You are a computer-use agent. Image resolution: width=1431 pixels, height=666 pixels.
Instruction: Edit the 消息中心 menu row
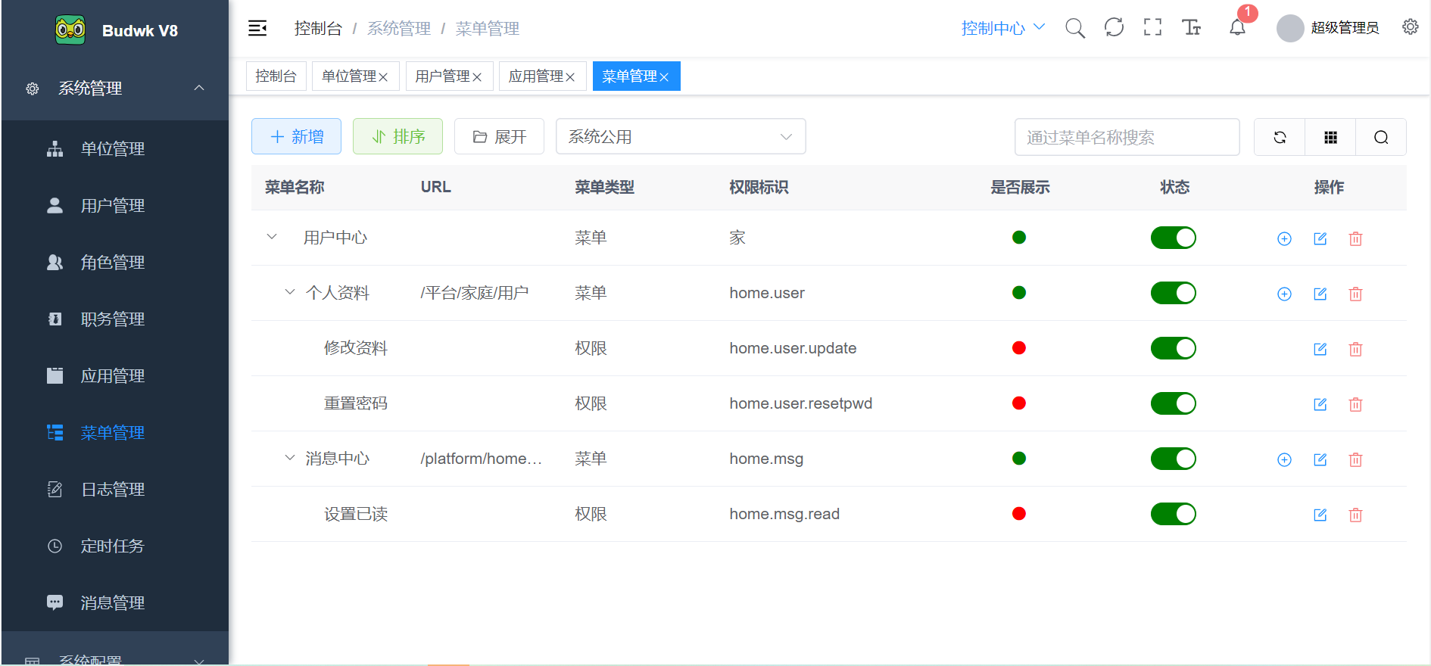1320,459
